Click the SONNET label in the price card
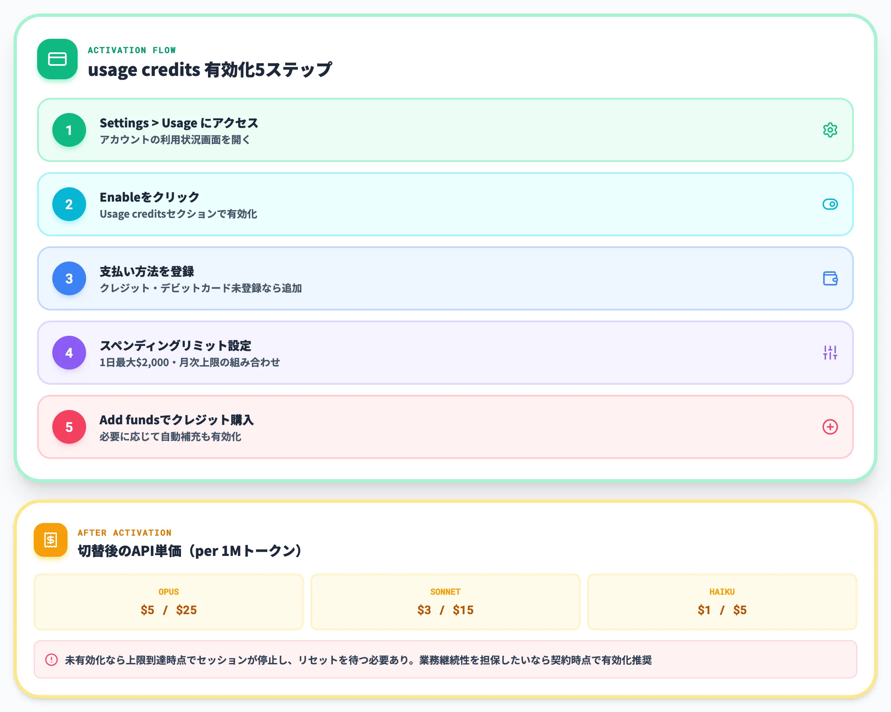 tap(445, 592)
